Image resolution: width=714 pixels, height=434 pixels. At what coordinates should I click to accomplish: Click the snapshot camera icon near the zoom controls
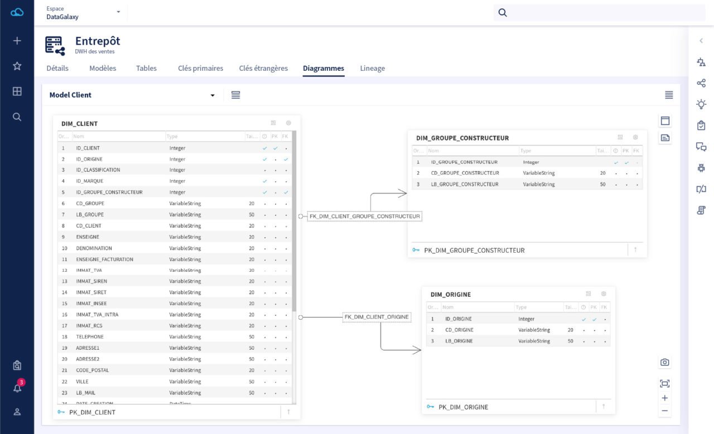pyautogui.click(x=664, y=362)
